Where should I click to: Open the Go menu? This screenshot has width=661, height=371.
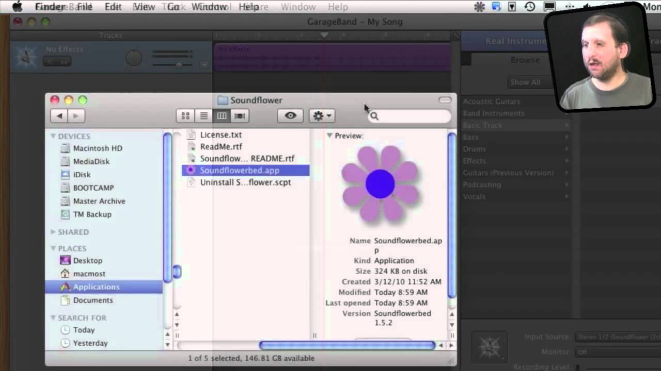tap(173, 7)
